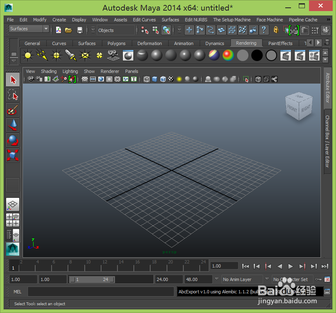Open the Edit NURBS menu
Screen dimensions: 336x313
(196, 20)
